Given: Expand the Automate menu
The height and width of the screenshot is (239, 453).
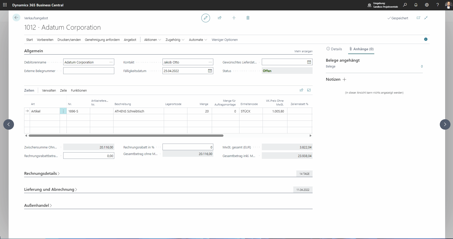Looking at the screenshot, I should point(198,40).
